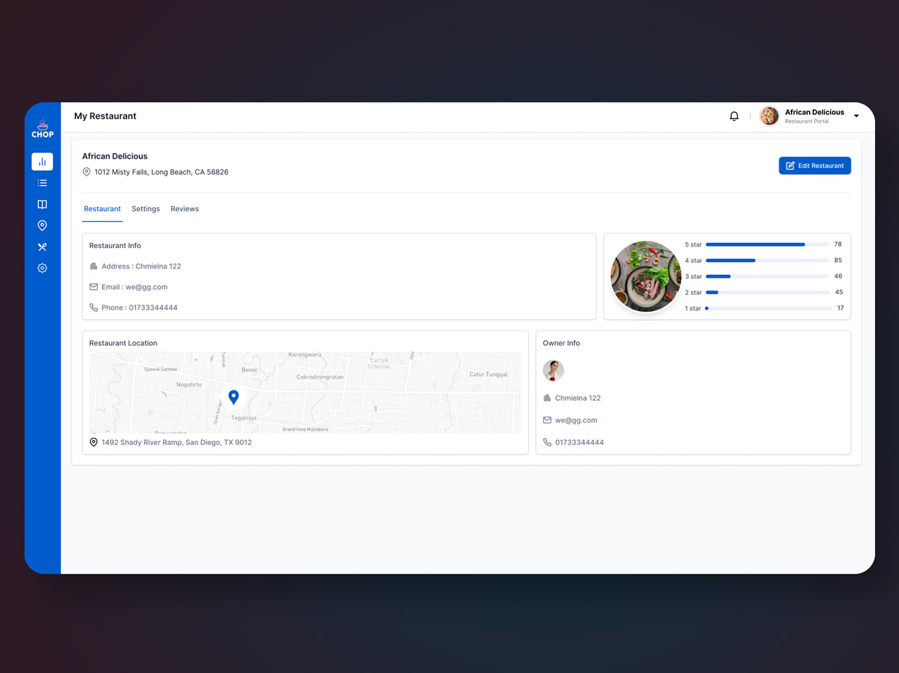This screenshot has height=673, width=899.
Task: Click the African Delicious restaurant heading
Action: click(115, 156)
